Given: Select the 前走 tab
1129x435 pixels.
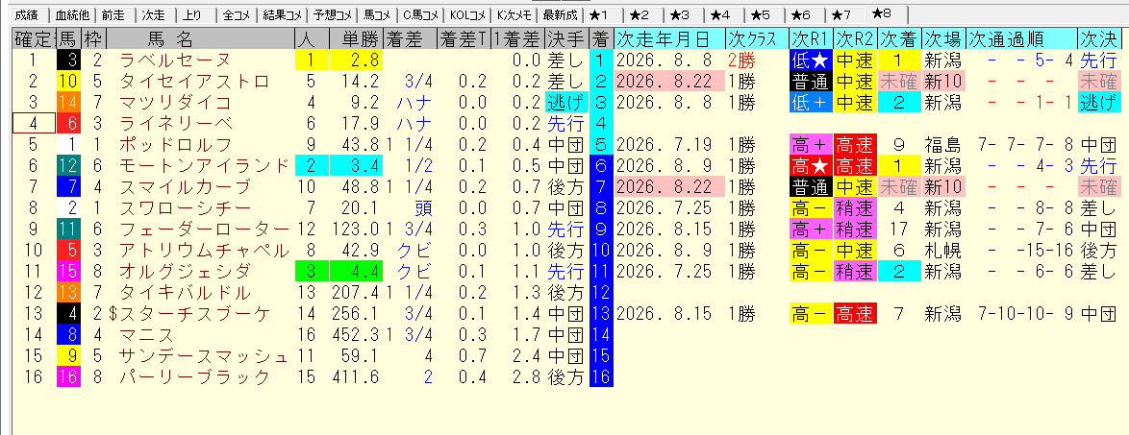Looking at the screenshot, I should [x=113, y=14].
